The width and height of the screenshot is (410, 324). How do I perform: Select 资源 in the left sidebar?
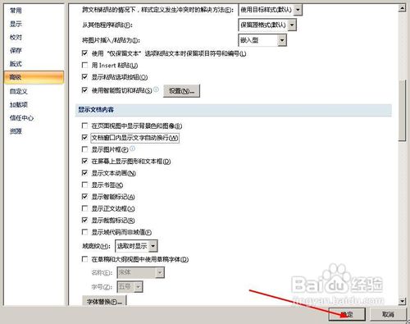point(16,131)
